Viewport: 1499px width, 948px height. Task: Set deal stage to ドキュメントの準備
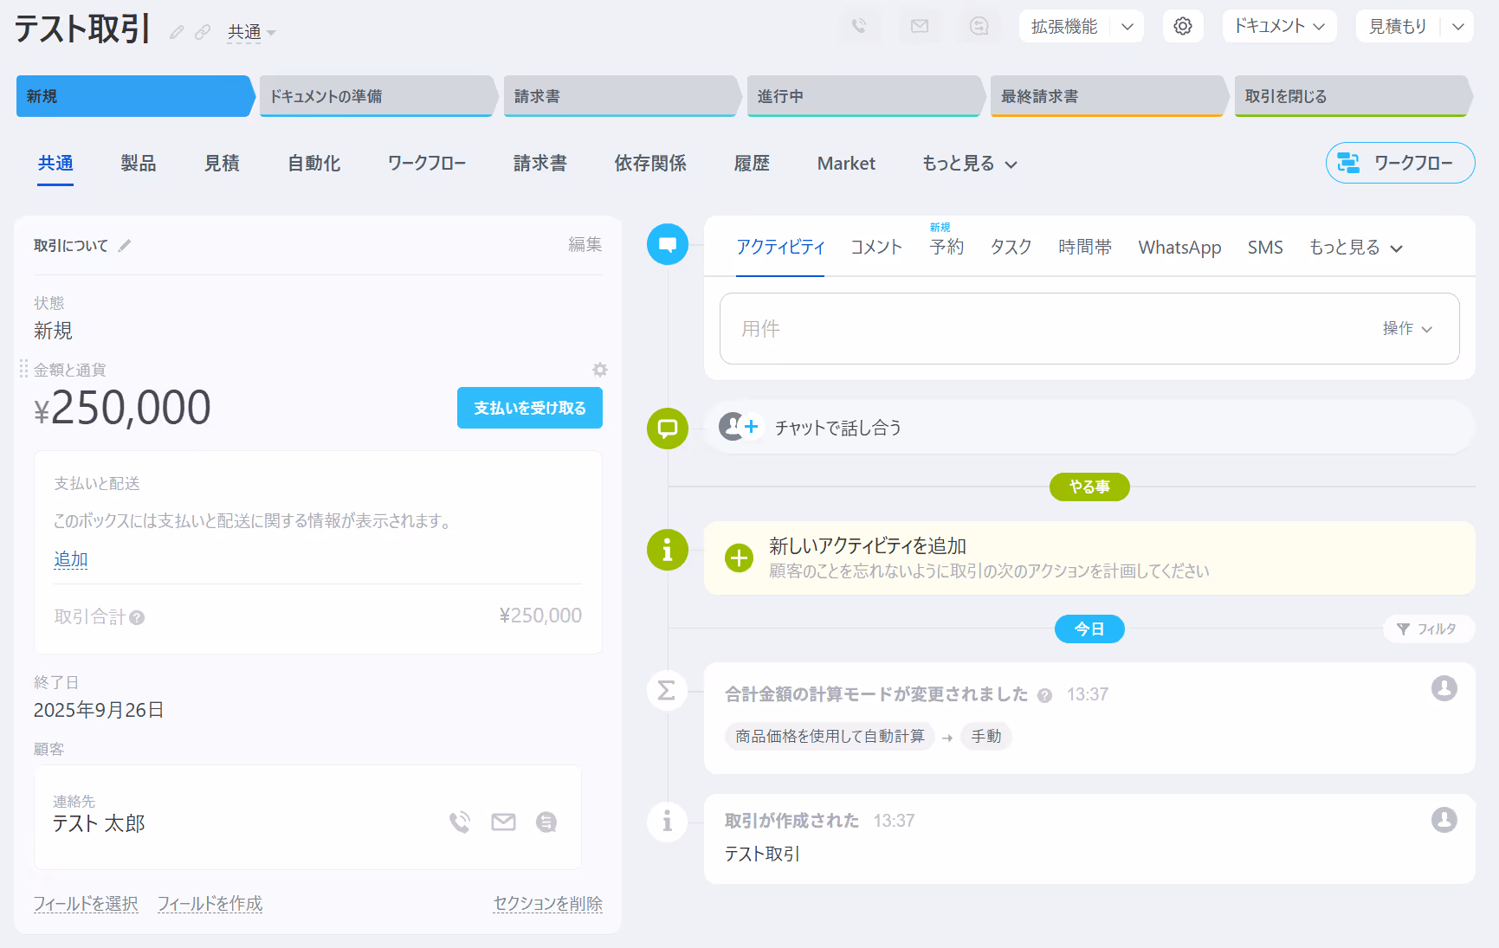coord(378,96)
